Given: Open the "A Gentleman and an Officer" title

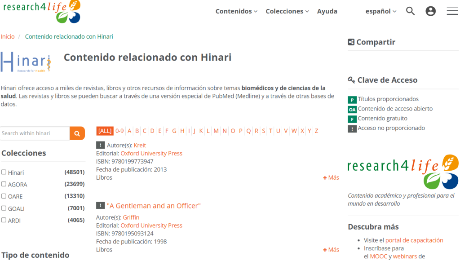Looking at the screenshot, I should (x=154, y=206).
